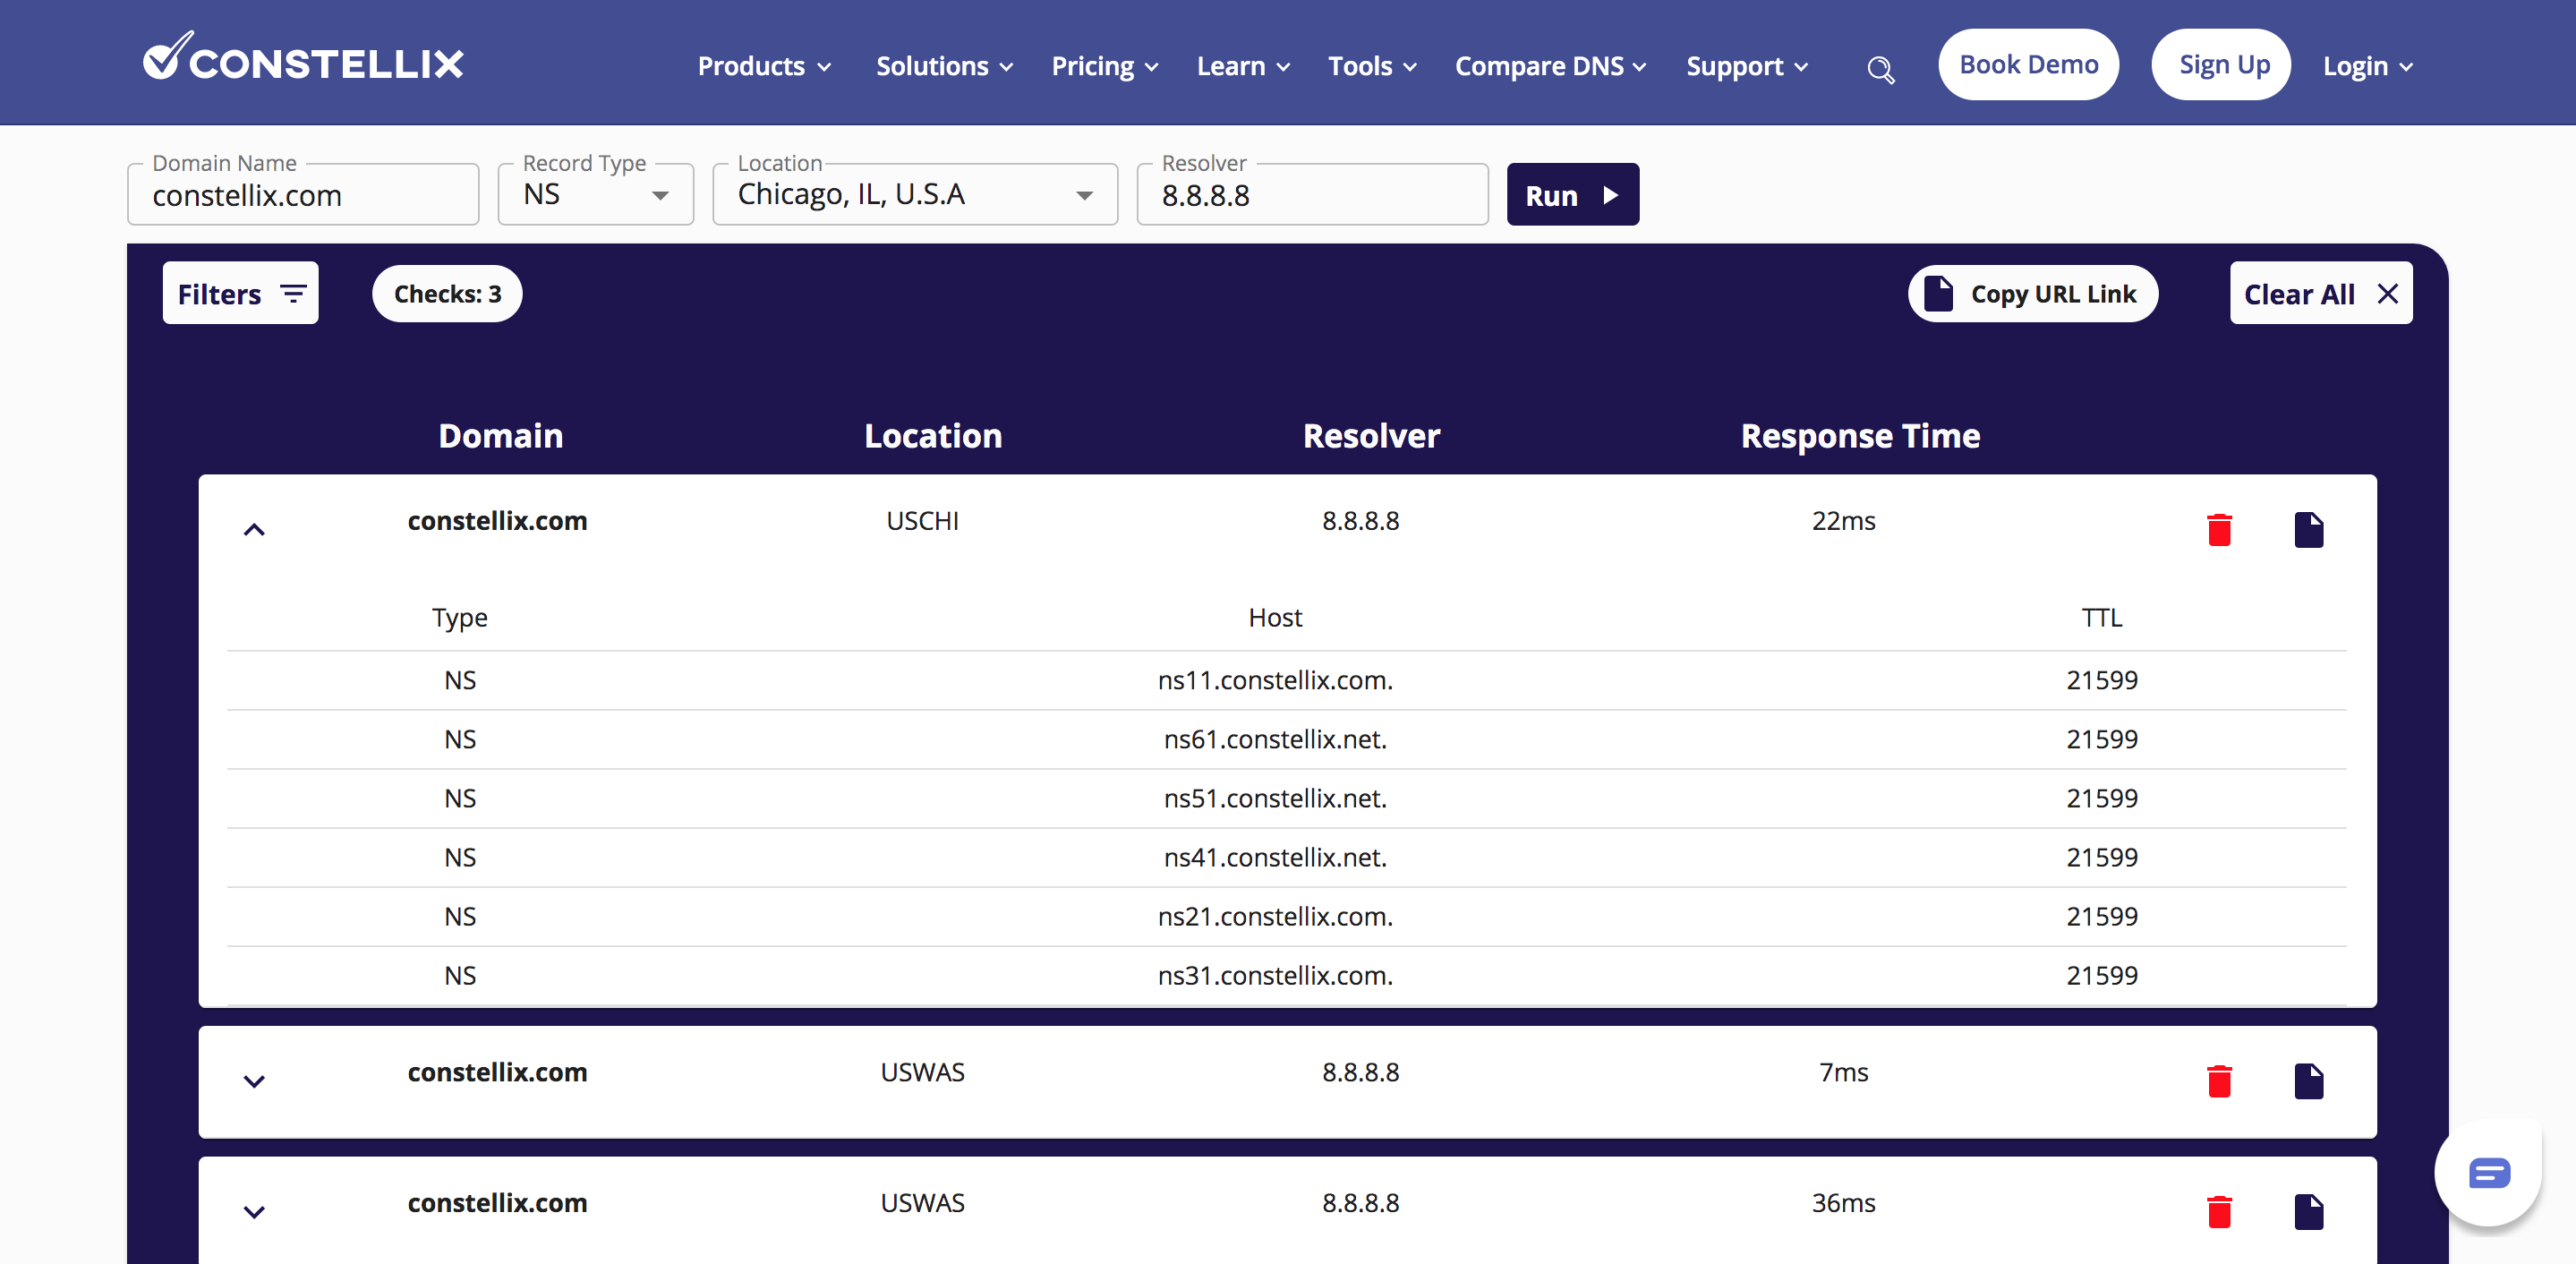Delete the USWAS 36ms result row
The height and width of the screenshot is (1264, 2576).
point(2219,1211)
